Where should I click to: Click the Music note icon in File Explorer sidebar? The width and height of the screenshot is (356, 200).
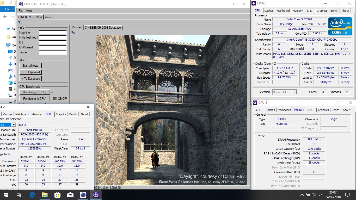click(10, 77)
